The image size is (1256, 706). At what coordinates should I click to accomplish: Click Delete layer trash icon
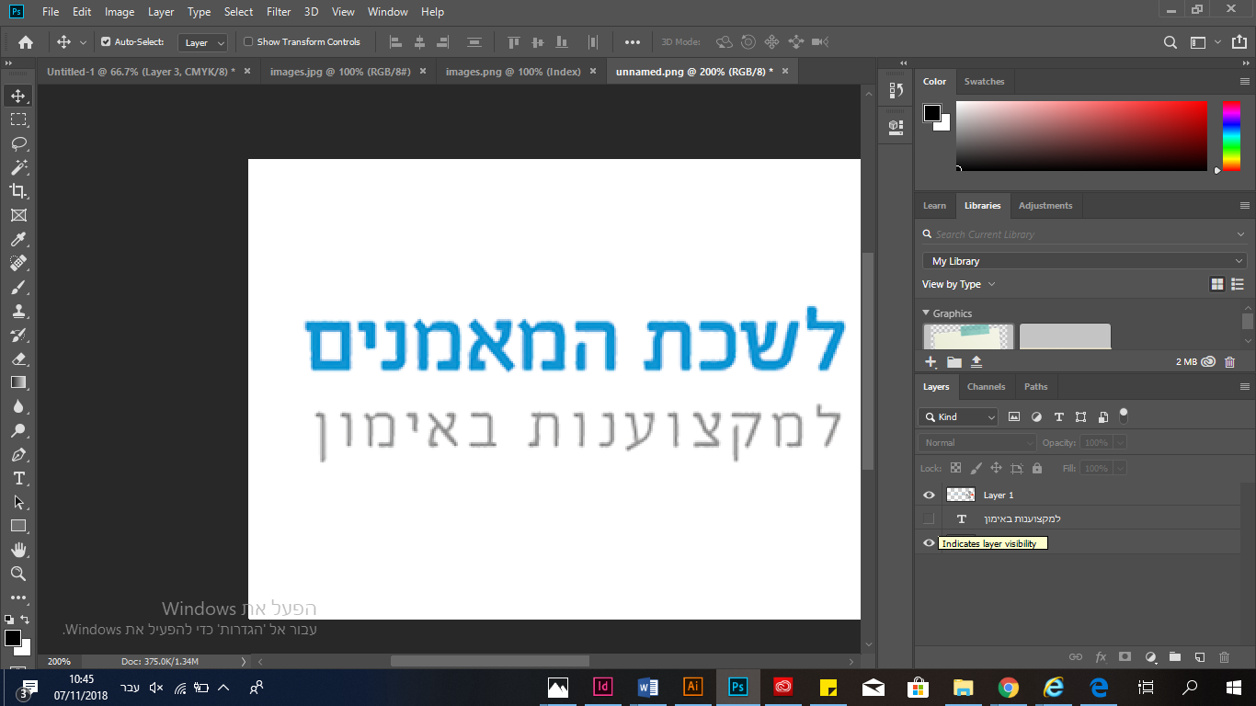click(1224, 657)
